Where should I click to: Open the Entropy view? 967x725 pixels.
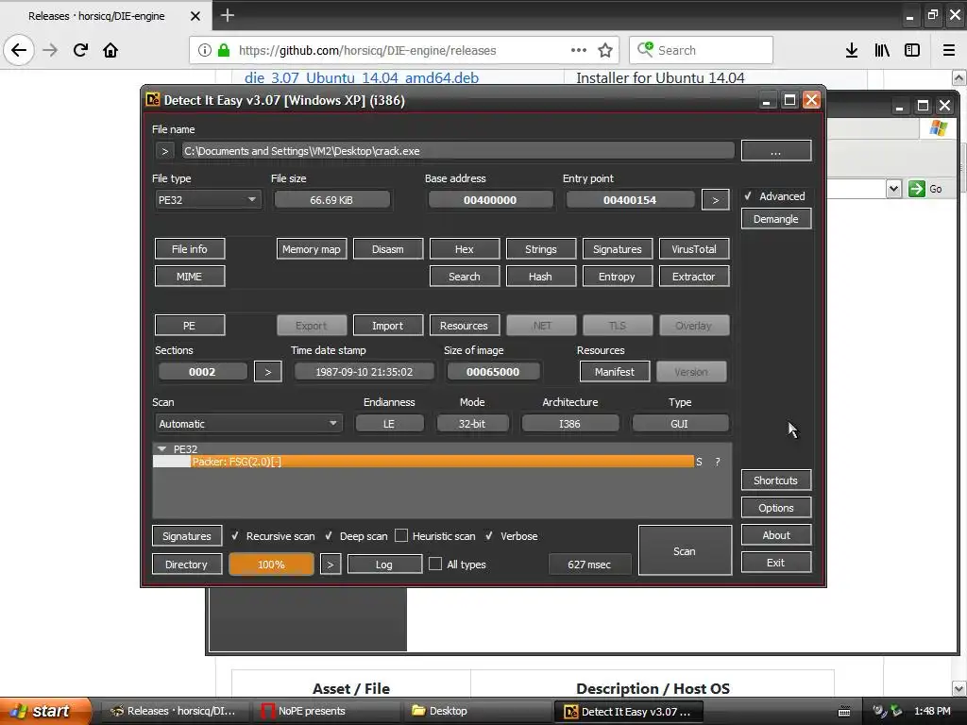point(617,277)
